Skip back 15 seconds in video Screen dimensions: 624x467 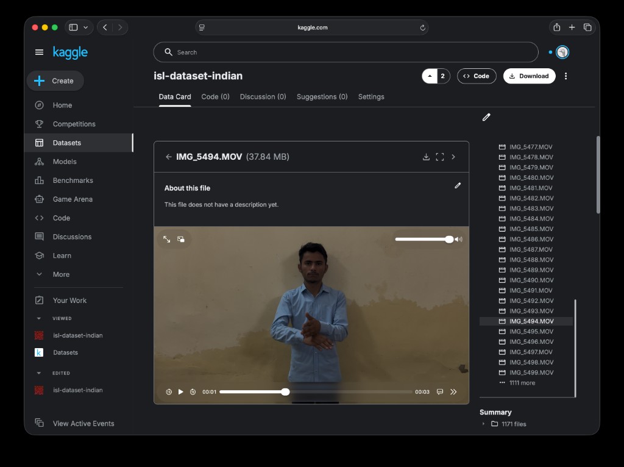[169, 392]
